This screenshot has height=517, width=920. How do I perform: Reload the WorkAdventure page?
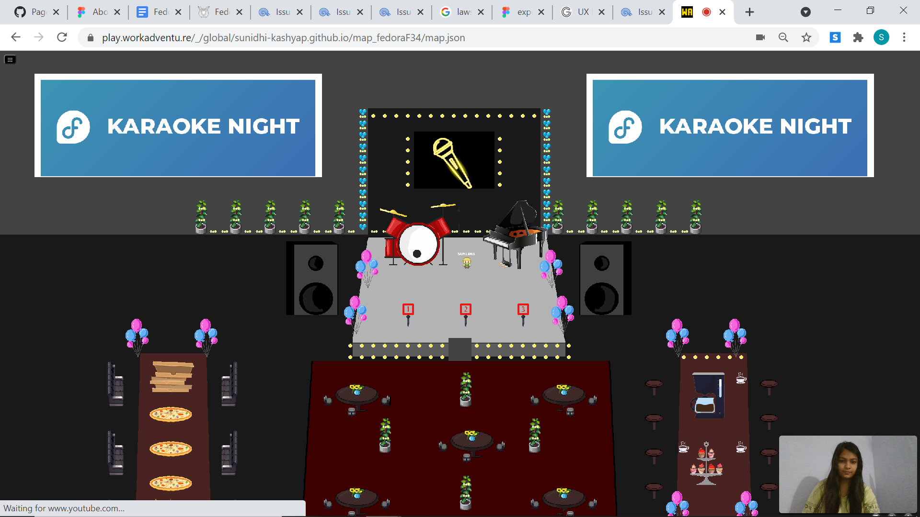click(62, 37)
